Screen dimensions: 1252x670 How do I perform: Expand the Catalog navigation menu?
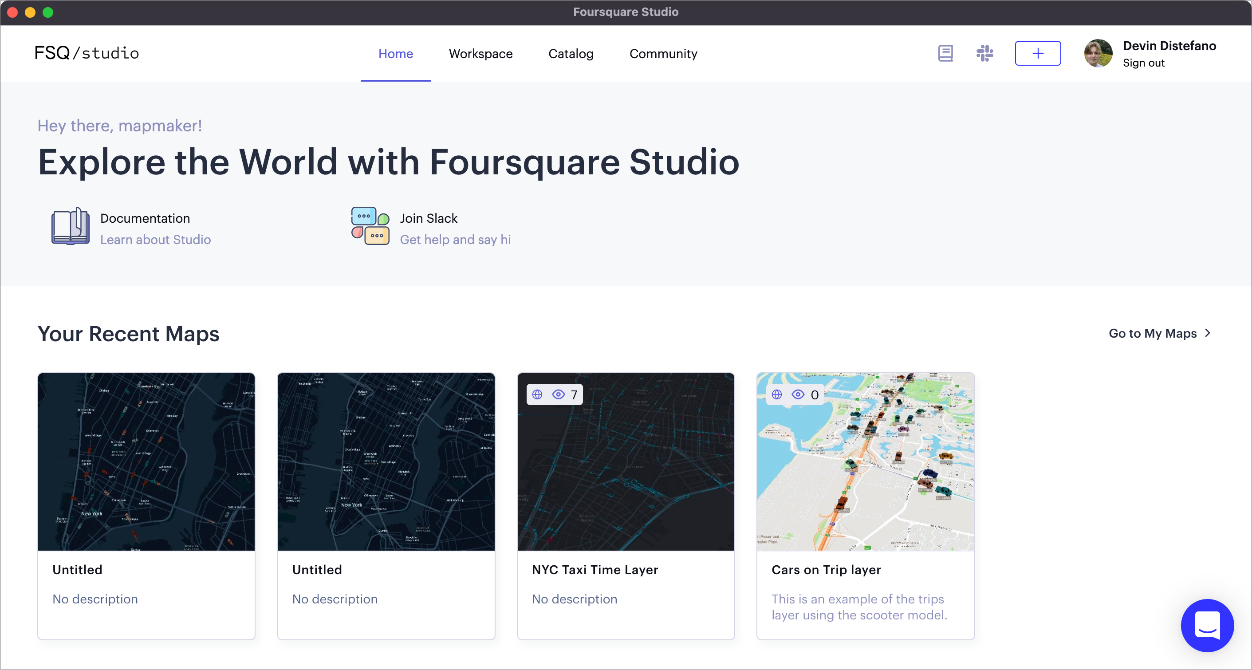(x=571, y=53)
